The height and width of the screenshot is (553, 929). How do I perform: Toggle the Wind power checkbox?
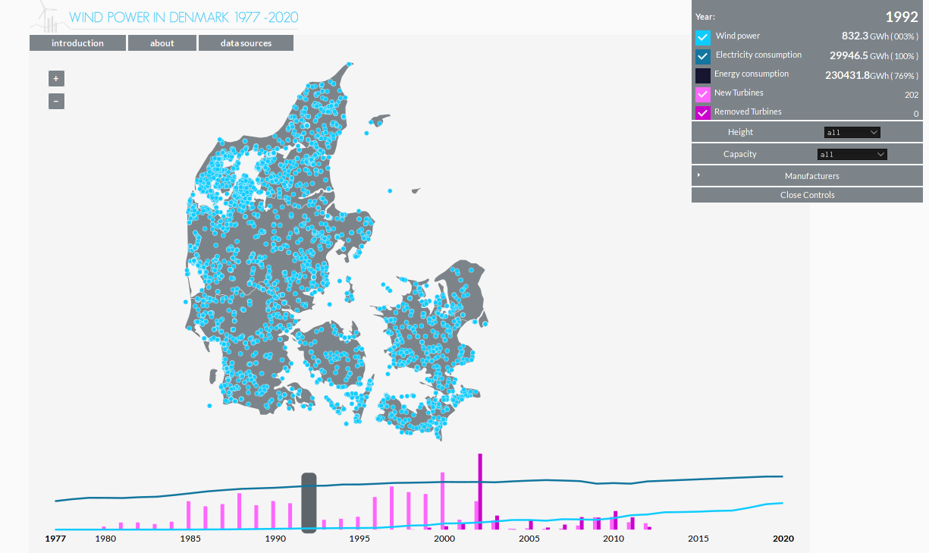pyautogui.click(x=703, y=37)
